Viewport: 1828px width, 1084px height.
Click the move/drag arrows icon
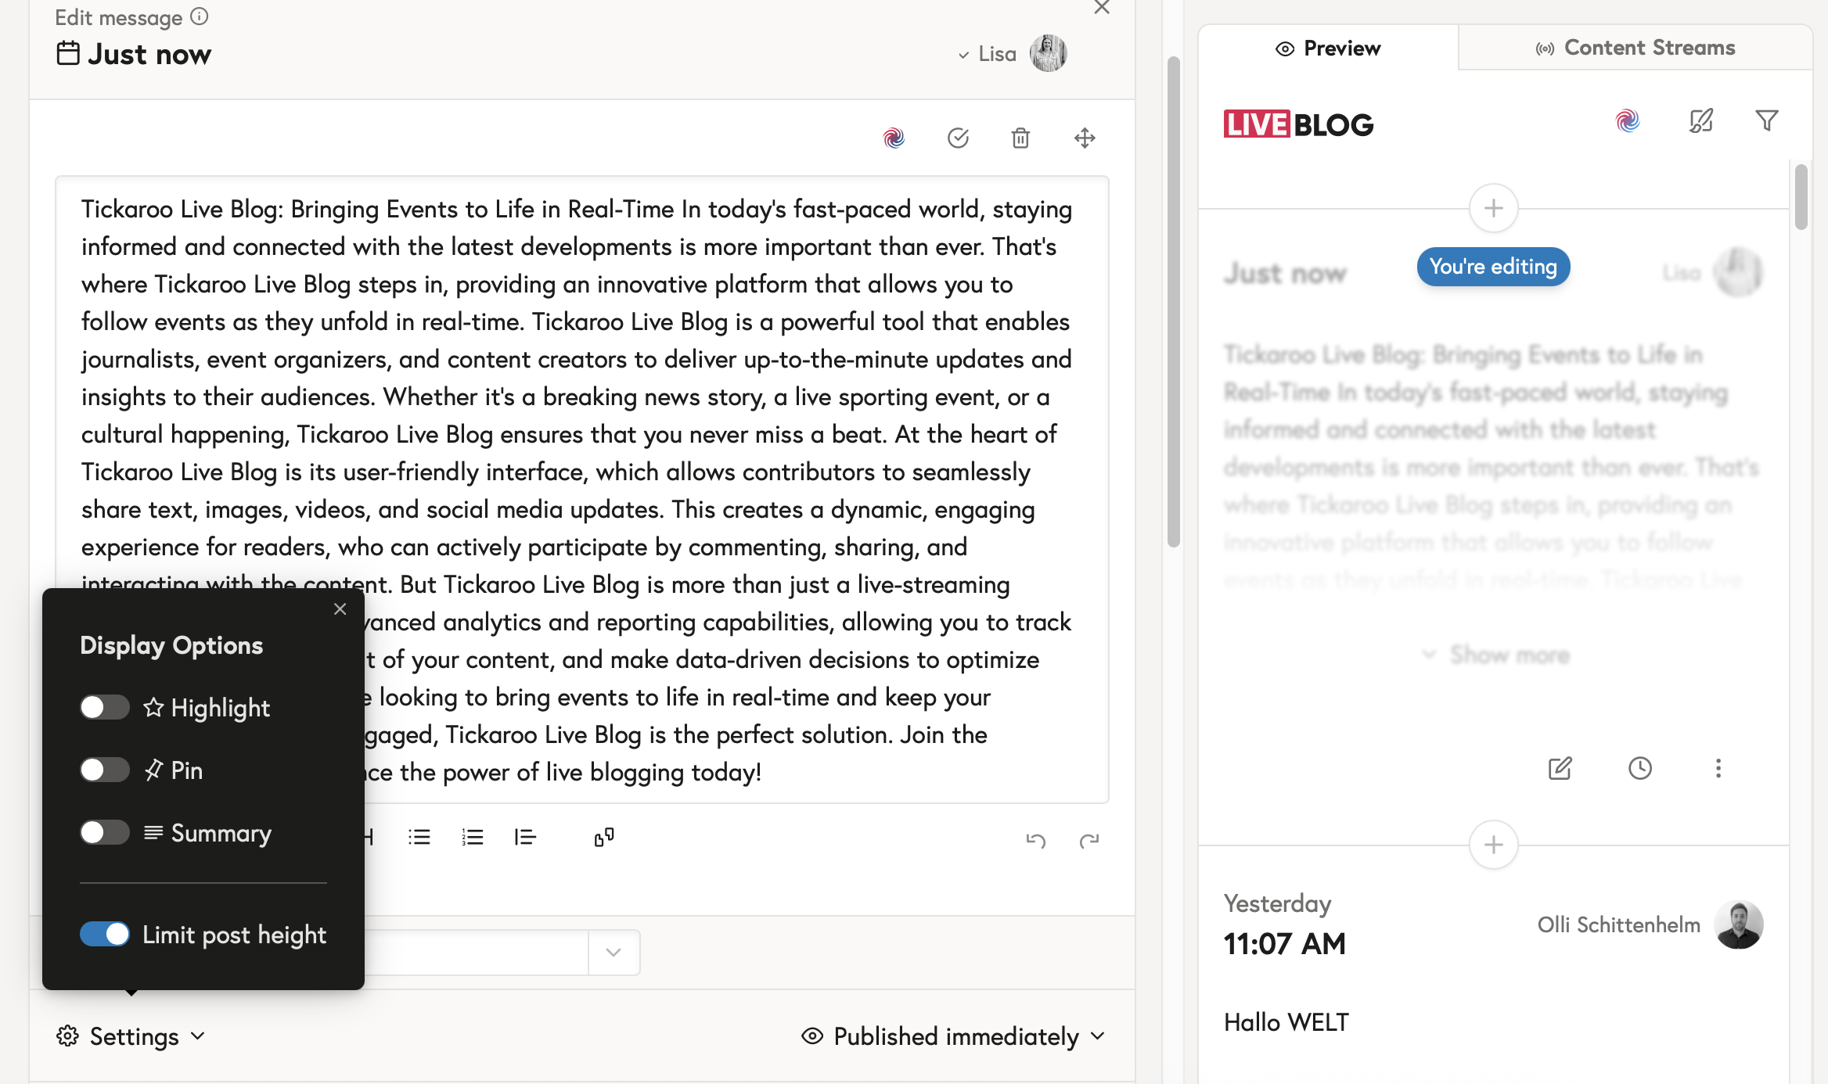pos(1085,138)
